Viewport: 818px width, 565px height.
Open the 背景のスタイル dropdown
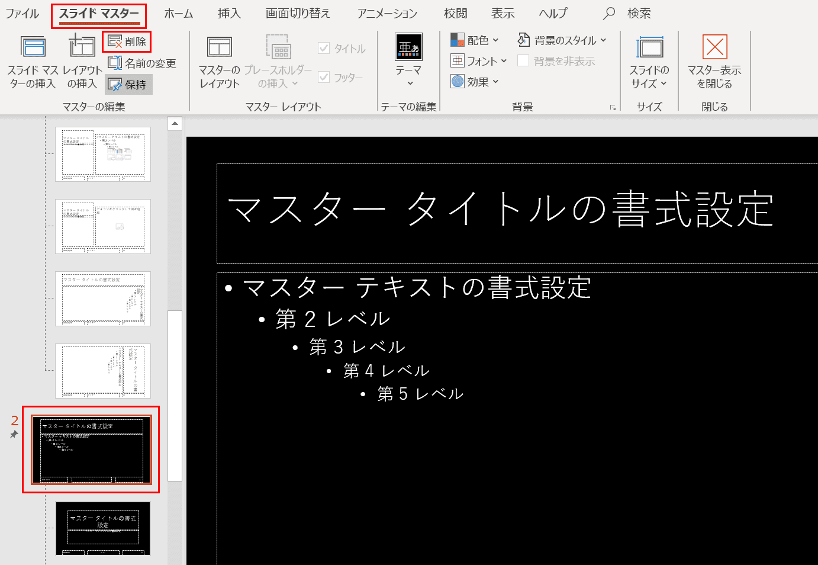(562, 40)
